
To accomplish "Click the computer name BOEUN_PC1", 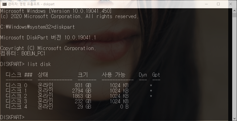I will coord(33,53).
